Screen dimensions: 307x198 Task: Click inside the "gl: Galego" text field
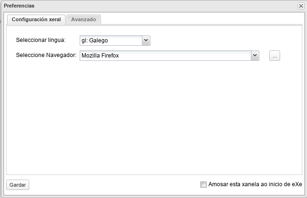pos(110,41)
